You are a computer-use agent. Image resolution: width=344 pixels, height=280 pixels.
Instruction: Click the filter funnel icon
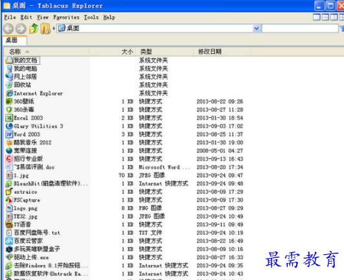pos(342,29)
